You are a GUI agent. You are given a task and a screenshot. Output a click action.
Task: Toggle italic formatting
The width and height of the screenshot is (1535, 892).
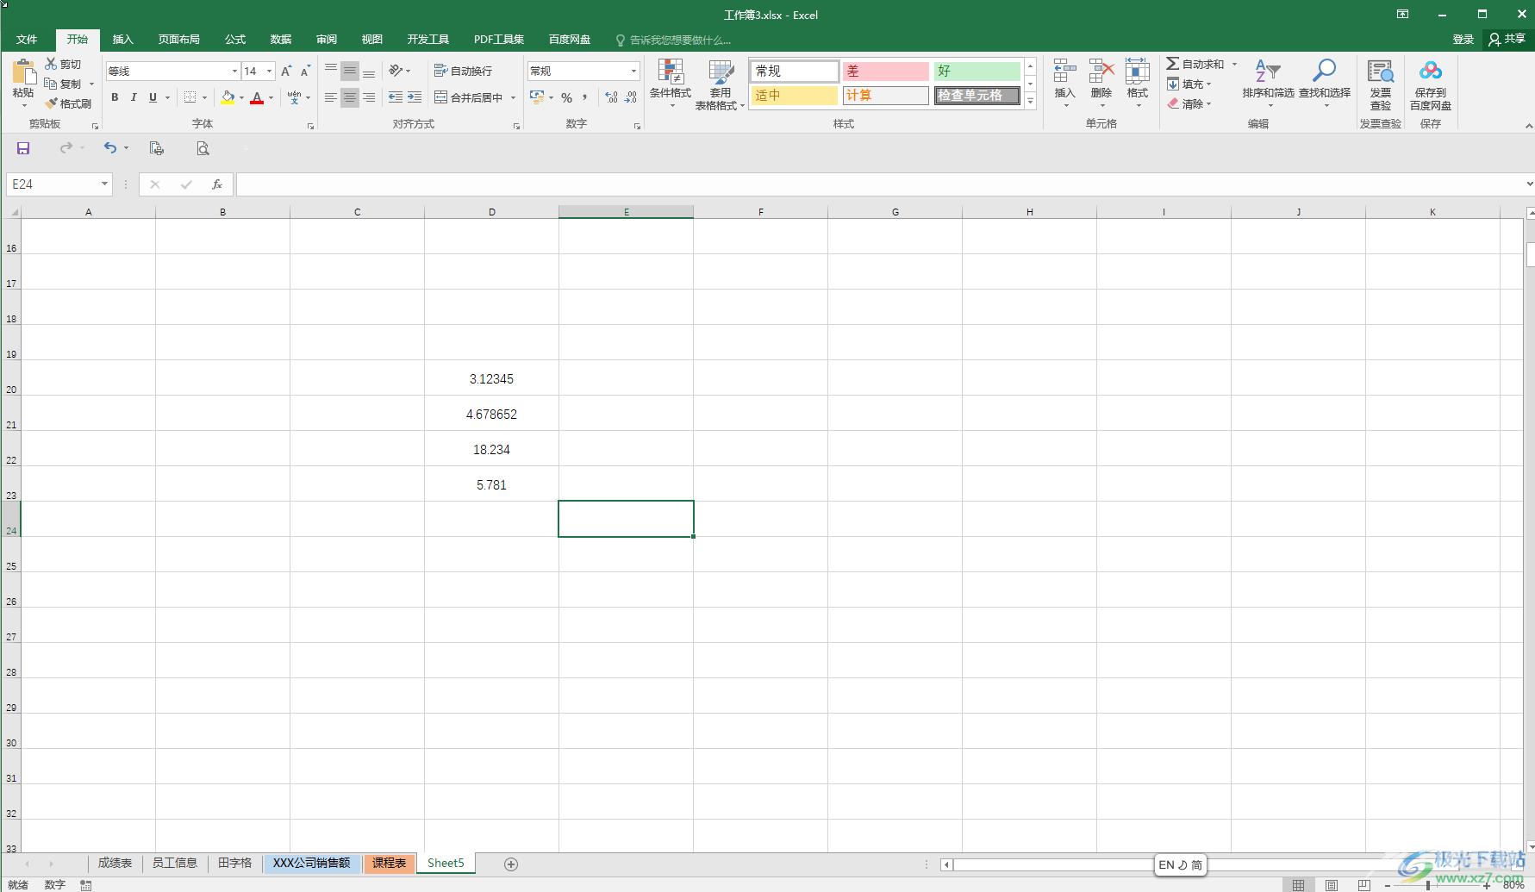coord(134,97)
